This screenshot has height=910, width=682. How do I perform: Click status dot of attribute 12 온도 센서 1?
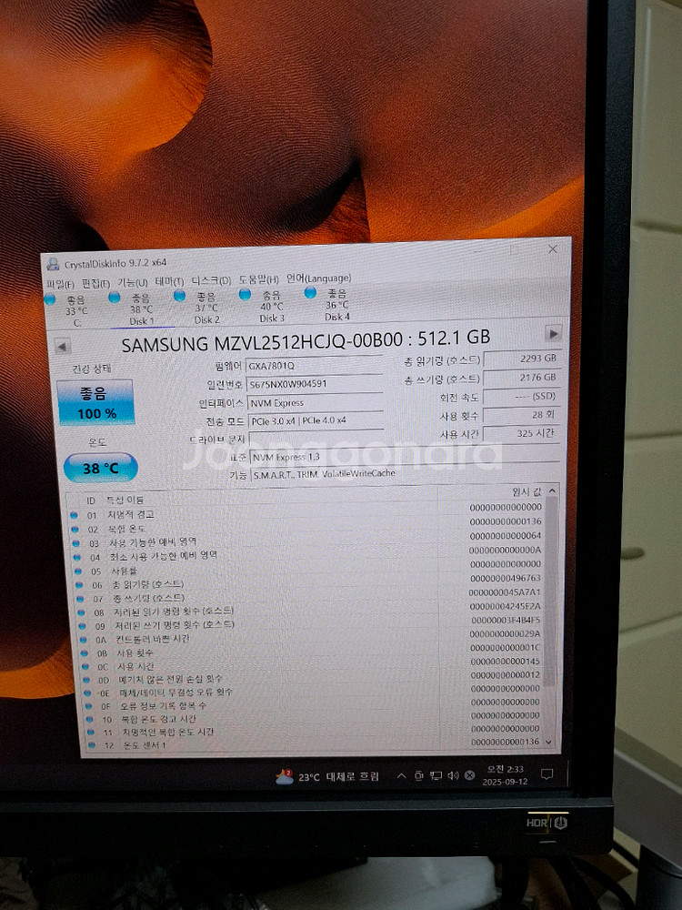pyautogui.click(x=91, y=744)
